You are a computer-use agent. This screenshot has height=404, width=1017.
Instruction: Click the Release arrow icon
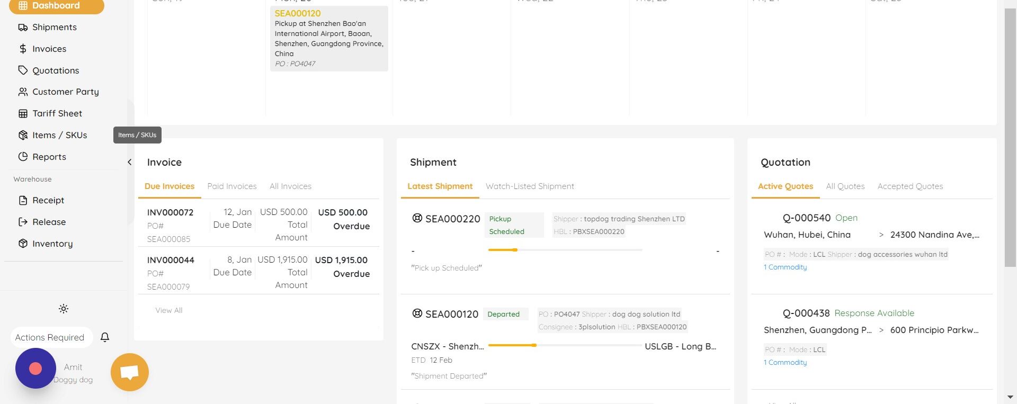tap(23, 222)
